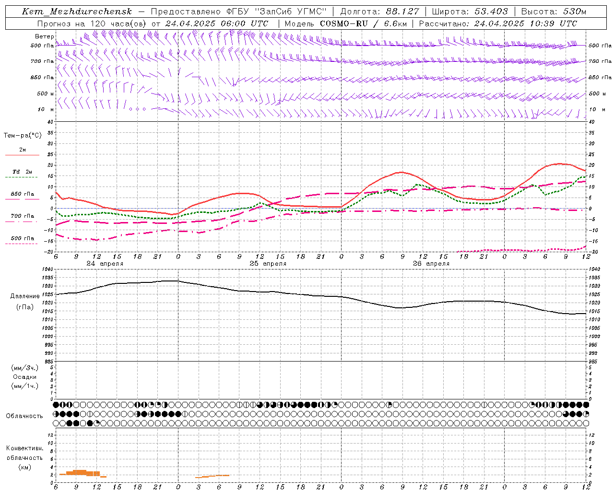
Task: Click the 700 гПа temperature legend entry
Action: pyautogui.click(x=22, y=216)
